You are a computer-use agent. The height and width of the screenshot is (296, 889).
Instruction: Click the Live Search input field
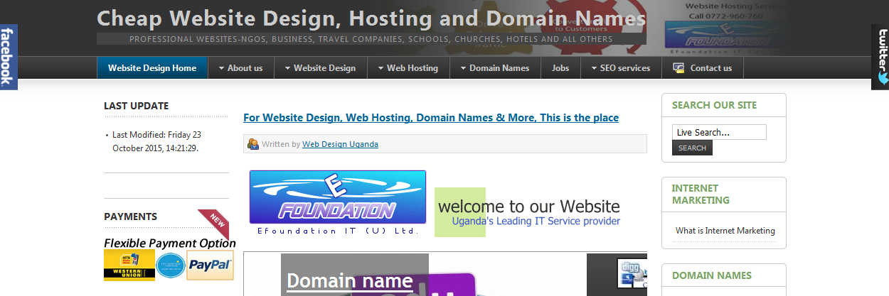coord(719,132)
